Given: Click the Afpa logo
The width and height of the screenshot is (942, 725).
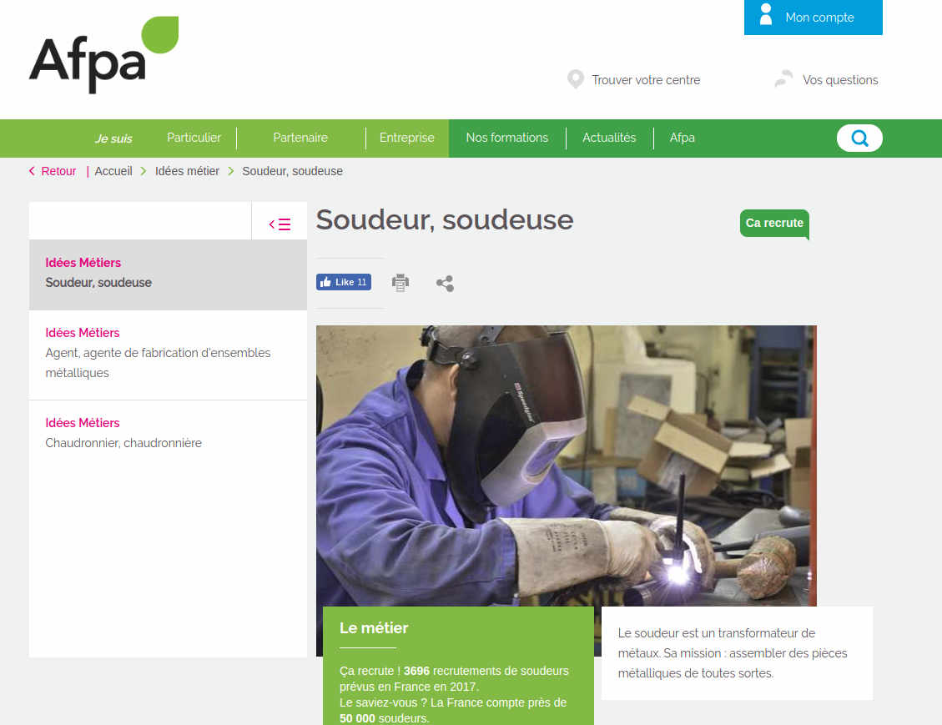Looking at the screenshot, I should point(104,55).
